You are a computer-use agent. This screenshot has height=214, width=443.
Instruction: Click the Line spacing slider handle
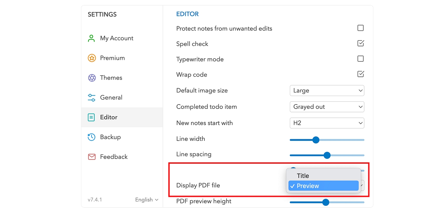click(x=327, y=155)
